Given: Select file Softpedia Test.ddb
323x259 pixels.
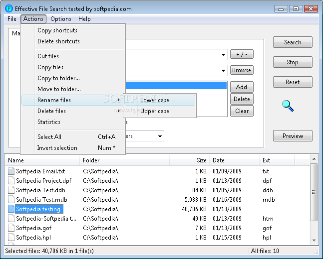Looking at the screenshot, I should click(x=40, y=190).
